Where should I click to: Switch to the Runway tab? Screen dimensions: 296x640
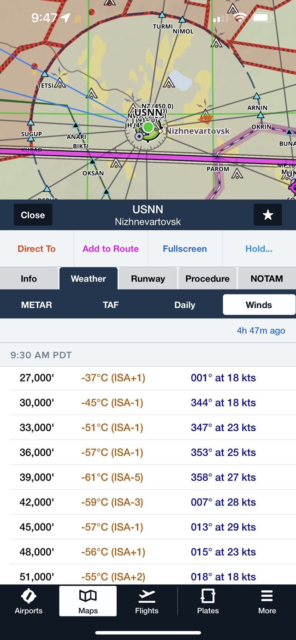pos(148,279)
